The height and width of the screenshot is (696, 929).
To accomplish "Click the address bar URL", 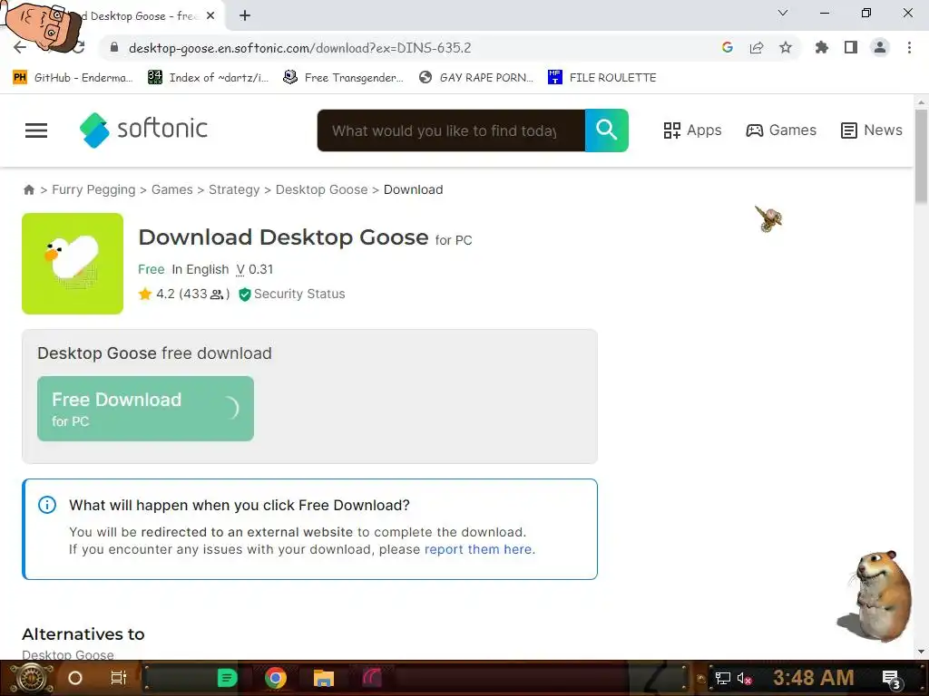I will point(299,48).
